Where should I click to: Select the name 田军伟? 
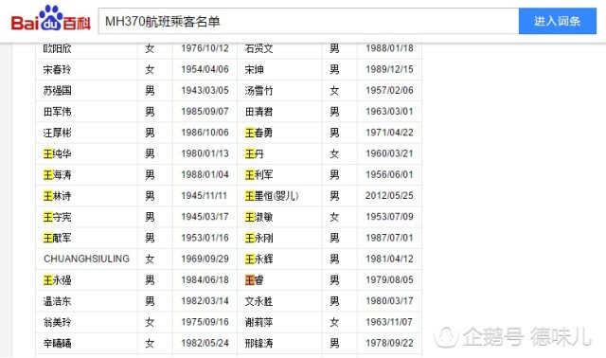[57, 112]
